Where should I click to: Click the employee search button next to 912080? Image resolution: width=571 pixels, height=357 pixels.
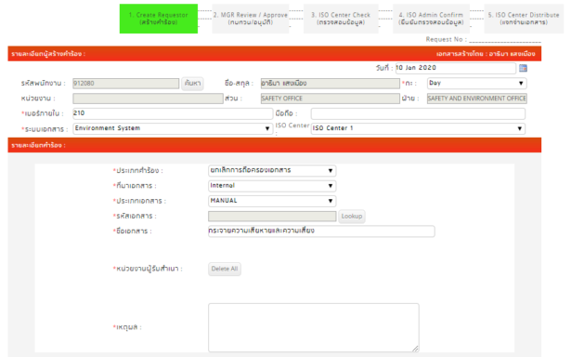coord(192,83)
